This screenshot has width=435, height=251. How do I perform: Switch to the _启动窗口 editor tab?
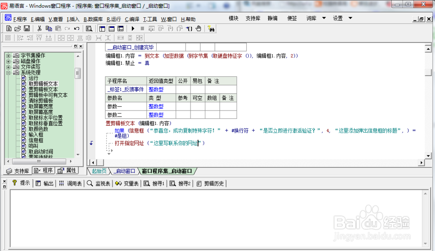pyautogui.click(x=124, y=171)
